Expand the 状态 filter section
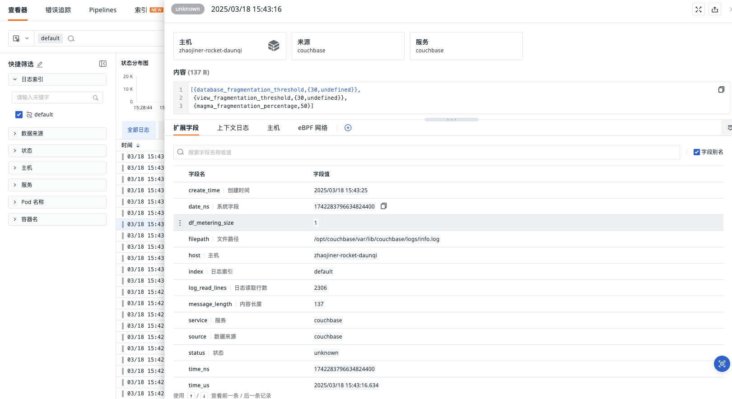Screen dimensions: 732x399 [x=57, y=151]
